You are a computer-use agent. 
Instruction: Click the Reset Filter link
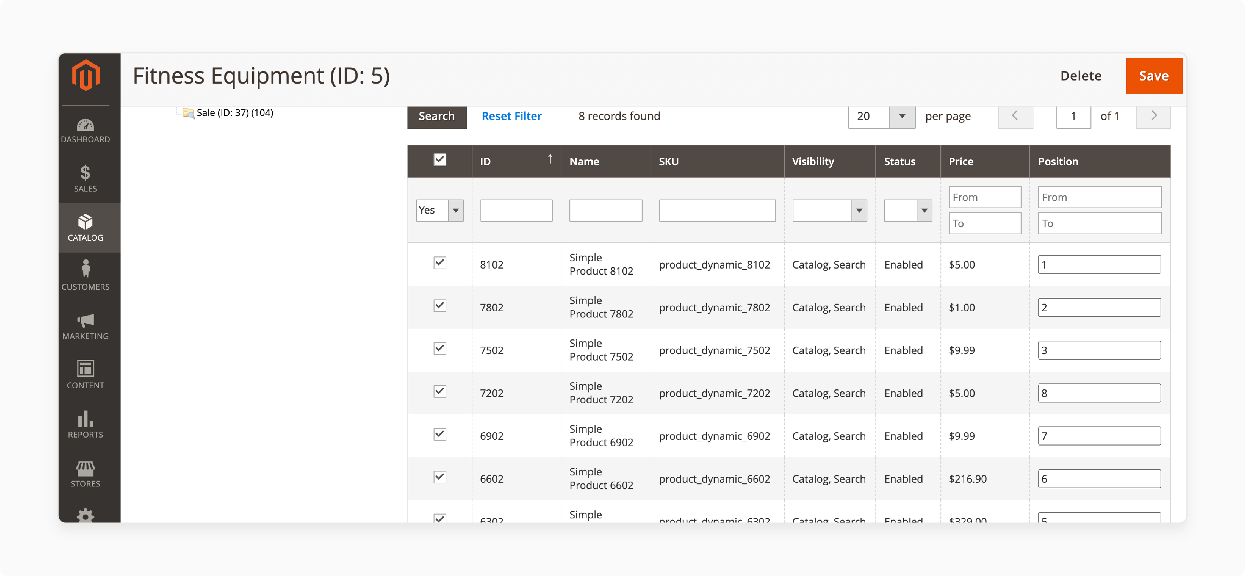click(512, 116)
